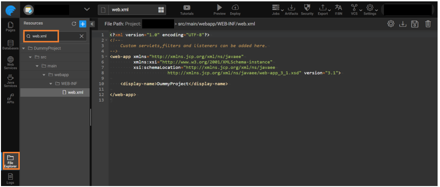Viewport: 440px width, 187px height.
Task: Open the Security shield icon
Action: 307,10
